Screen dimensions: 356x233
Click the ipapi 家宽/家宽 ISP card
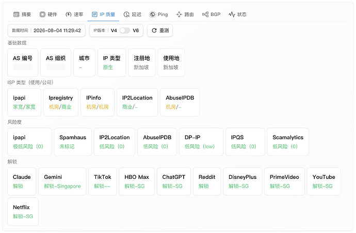(x=24, y=102)
